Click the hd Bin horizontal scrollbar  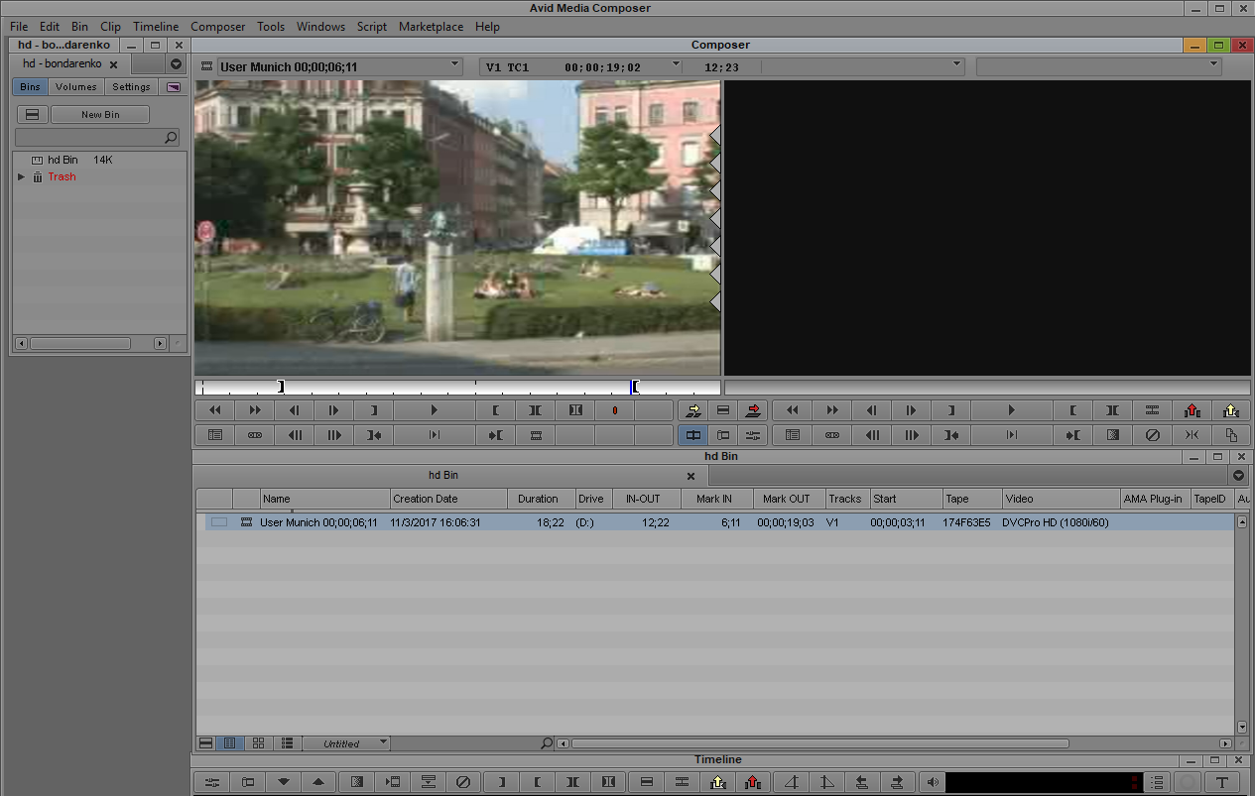pos(819,743)
